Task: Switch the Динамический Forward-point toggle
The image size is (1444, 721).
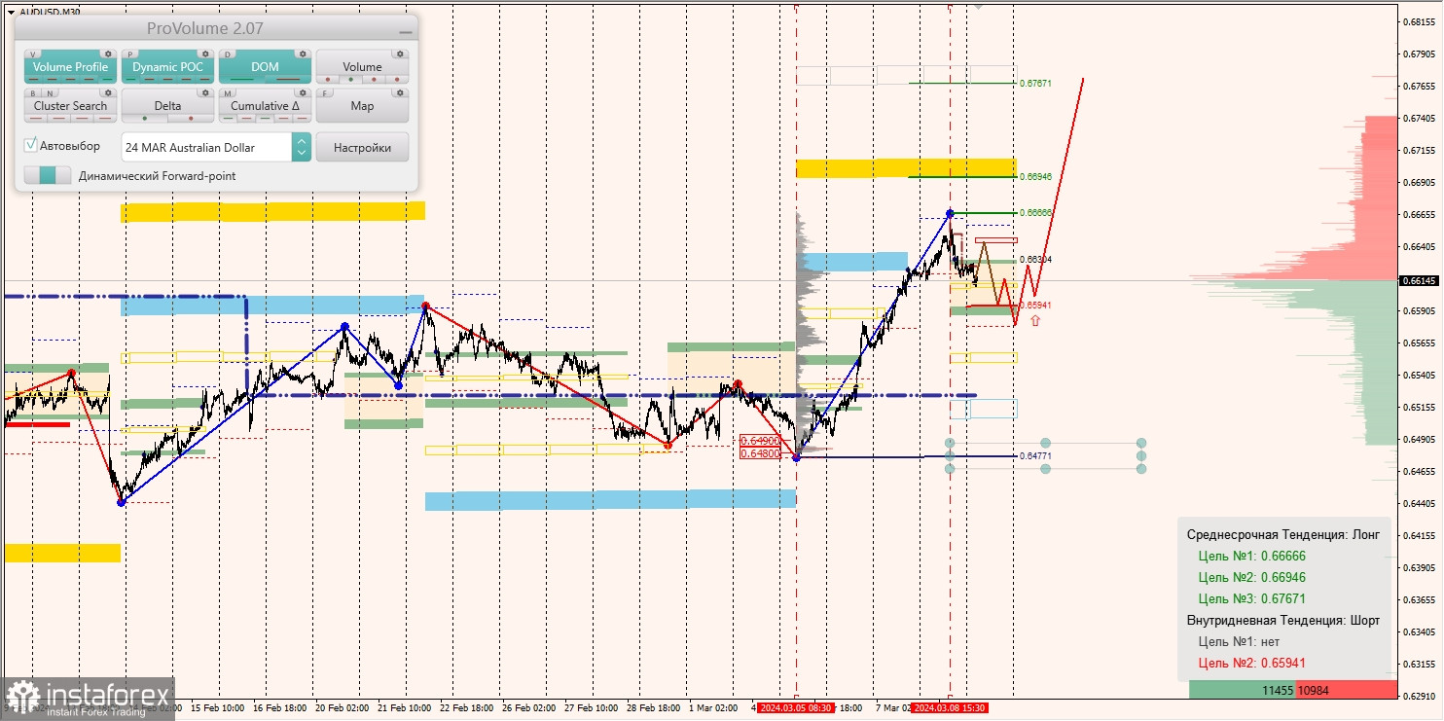Action: pyautogui.click(x=48, y=175)
